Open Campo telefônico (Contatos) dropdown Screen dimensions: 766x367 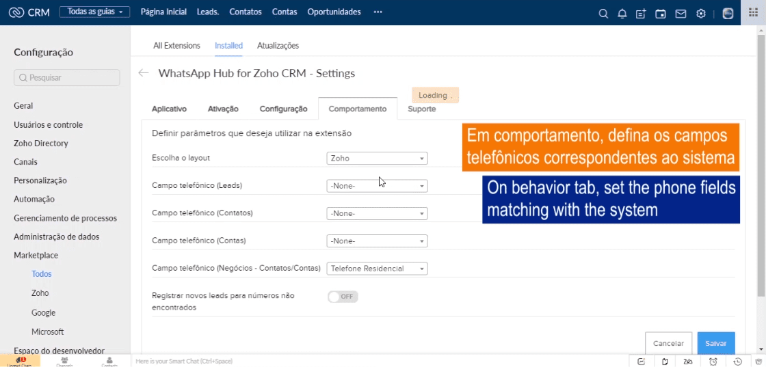tap(377, 213)
